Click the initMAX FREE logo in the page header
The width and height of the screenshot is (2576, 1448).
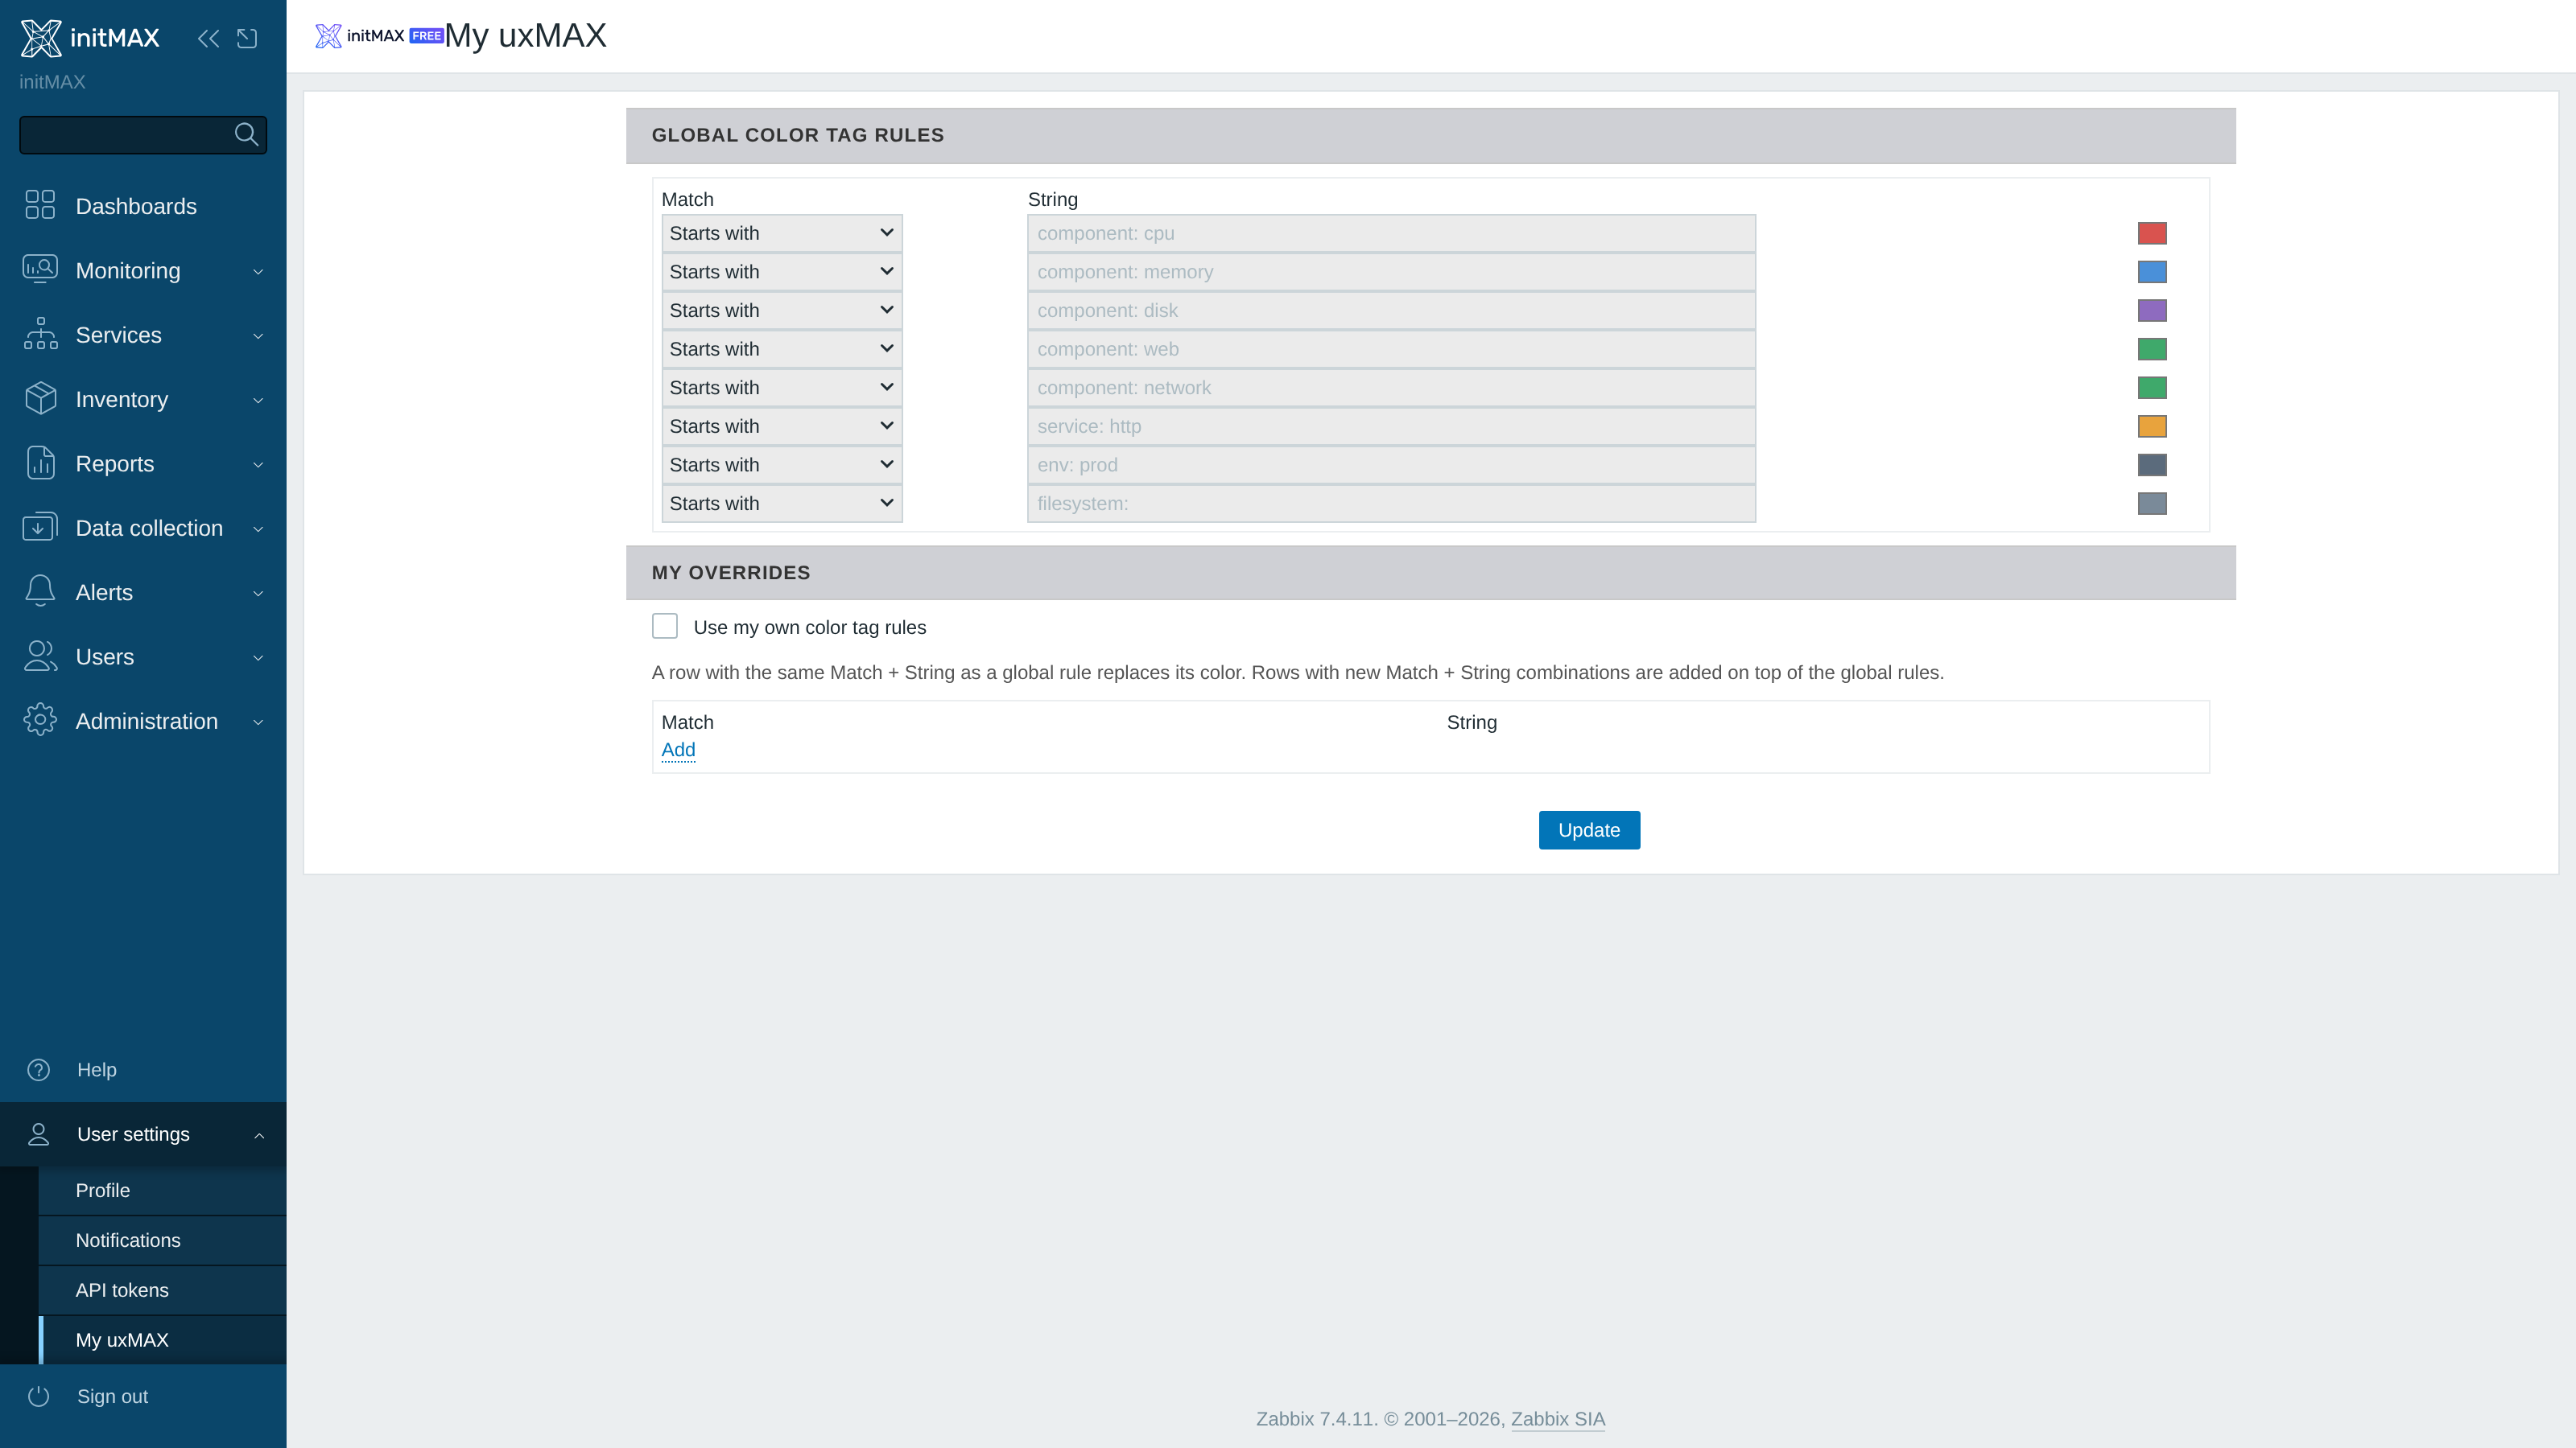tap(379, 36)
